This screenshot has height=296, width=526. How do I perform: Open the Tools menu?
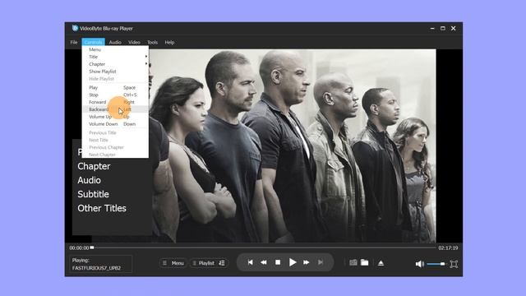(x=152, y=42)
